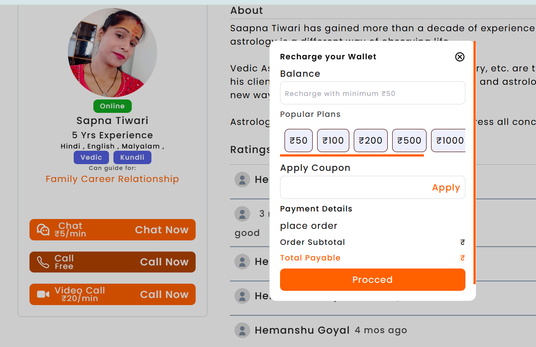Click the chat bubble icon
The height and width of the screenshot is (347, 536).
click(43, 230)
